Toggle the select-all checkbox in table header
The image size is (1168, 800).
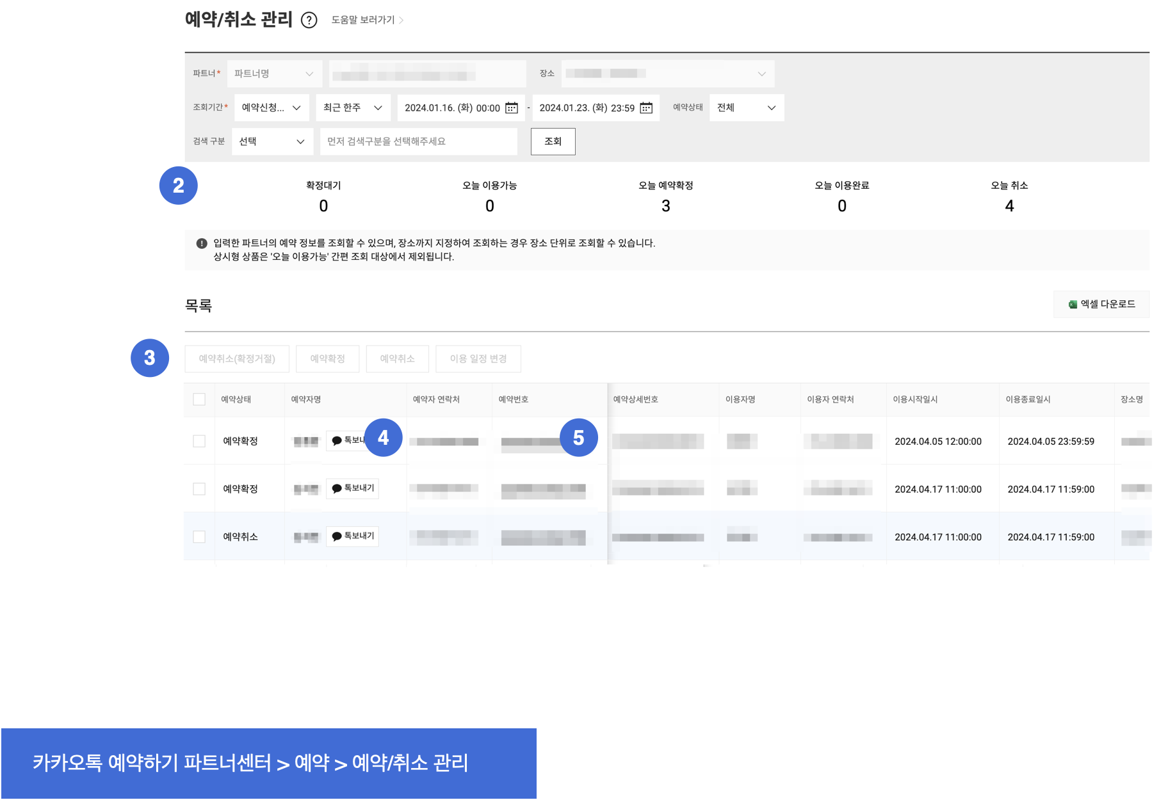199,399
